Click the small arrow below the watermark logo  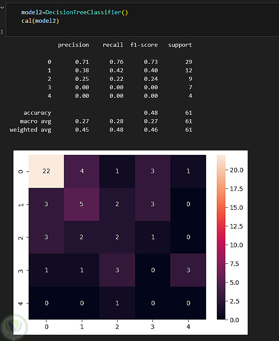tap(13, 339)
